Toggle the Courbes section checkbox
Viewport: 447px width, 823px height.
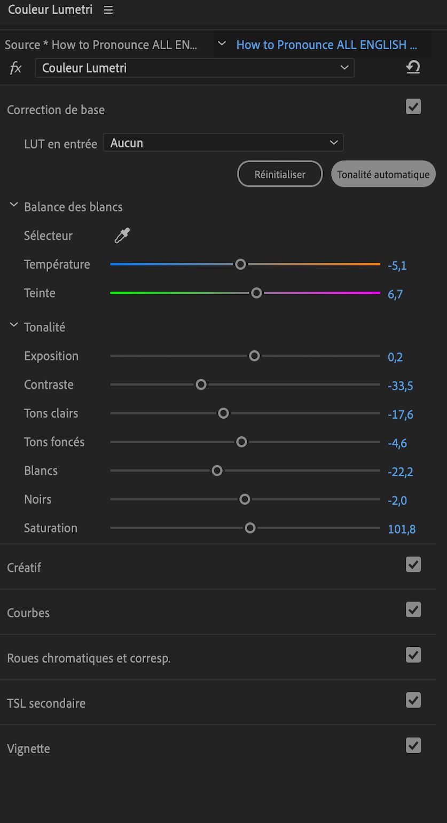(x=413, y=610)
